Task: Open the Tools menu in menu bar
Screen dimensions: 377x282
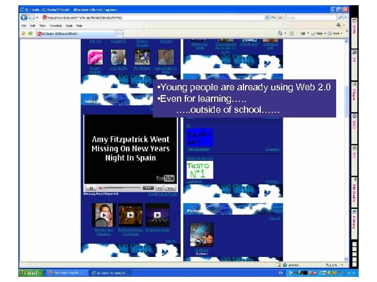Action: [69, 26]
